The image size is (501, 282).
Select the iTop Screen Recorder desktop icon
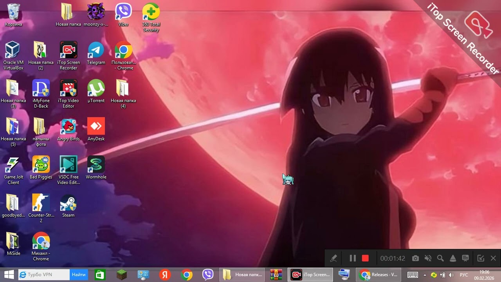(68, 56)
